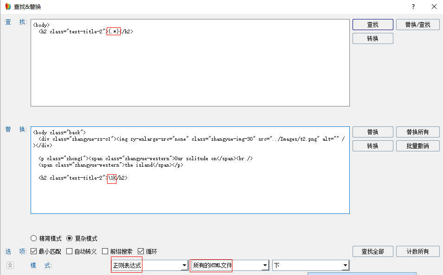Viewport: 443px width, 275px height.
Task: Enable the 前缀搜索 checkbox
Action: coord(105,251)
